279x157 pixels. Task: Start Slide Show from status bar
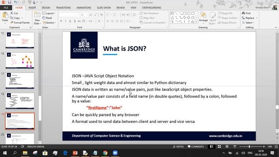[235, 147]
